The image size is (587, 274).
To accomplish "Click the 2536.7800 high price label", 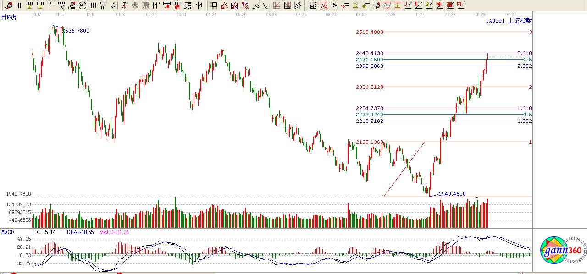I will [76, 31].
